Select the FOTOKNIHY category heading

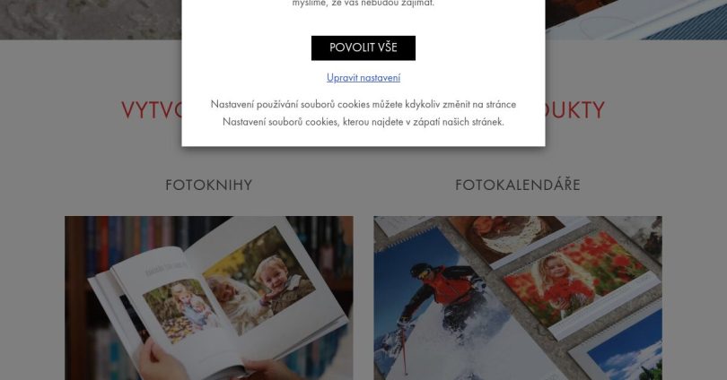(208, 186)
